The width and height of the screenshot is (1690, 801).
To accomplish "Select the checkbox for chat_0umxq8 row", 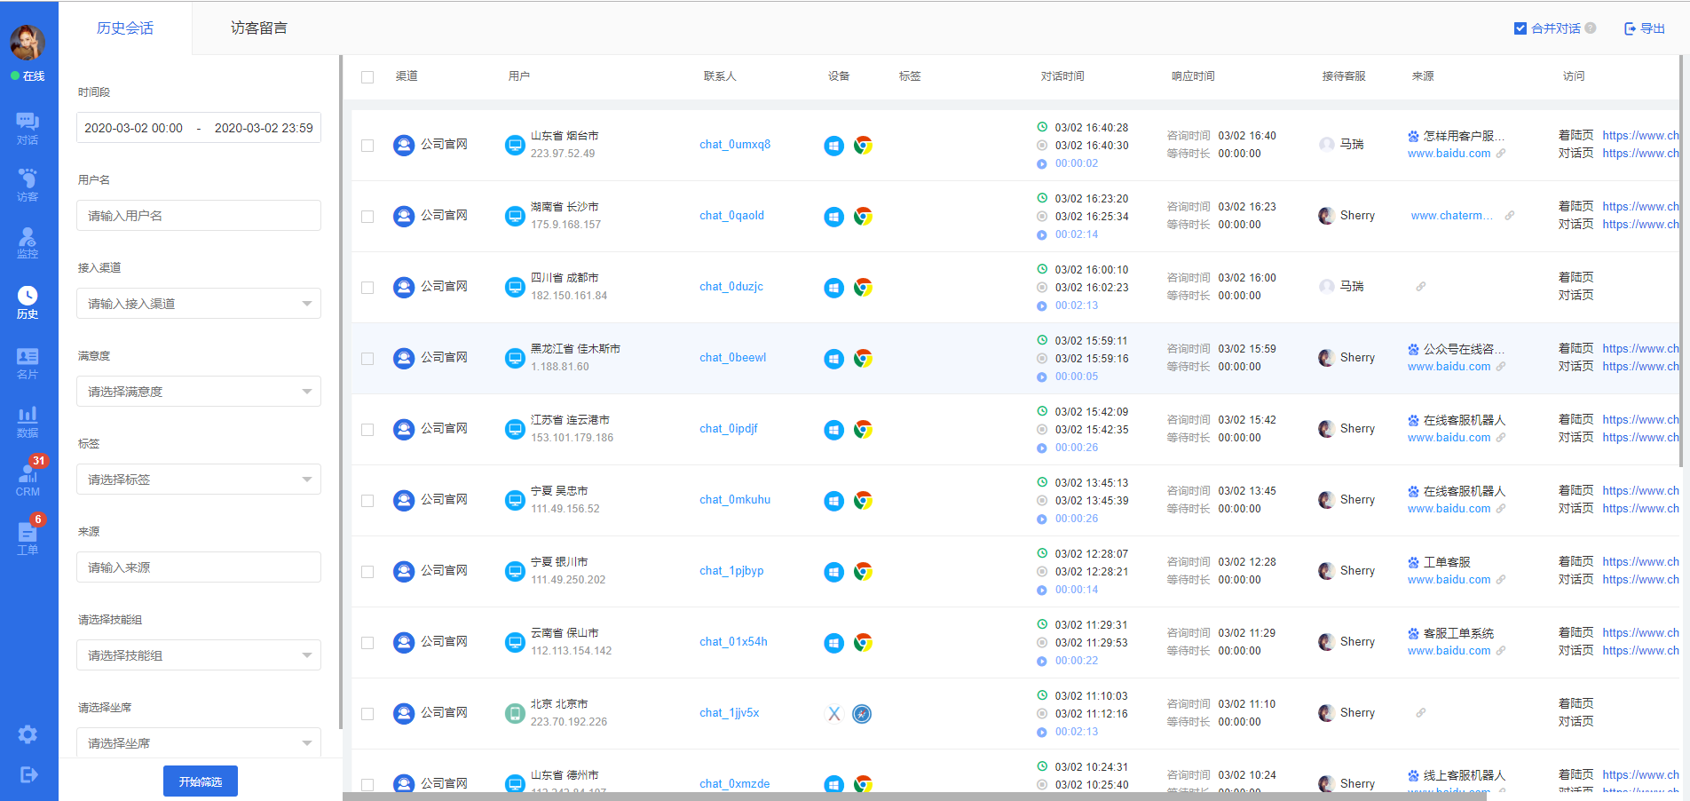I will (367, 146).
